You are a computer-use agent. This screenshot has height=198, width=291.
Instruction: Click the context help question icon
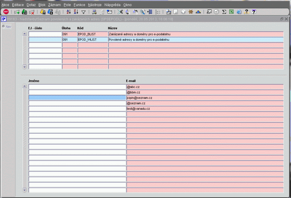[x=254, y=12]
